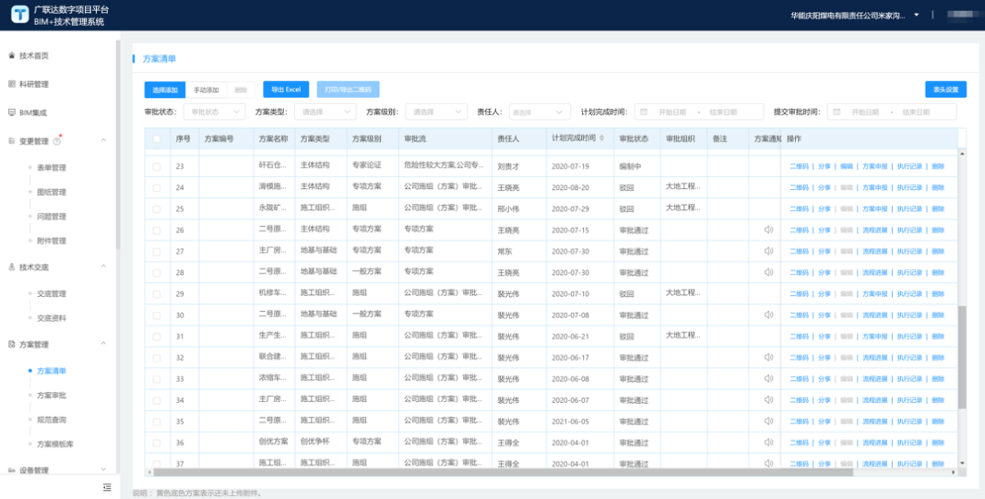Screen dimensions: 985x499
Task: Expand the 设备管理 menu group chevron
Action: [103, 469]
